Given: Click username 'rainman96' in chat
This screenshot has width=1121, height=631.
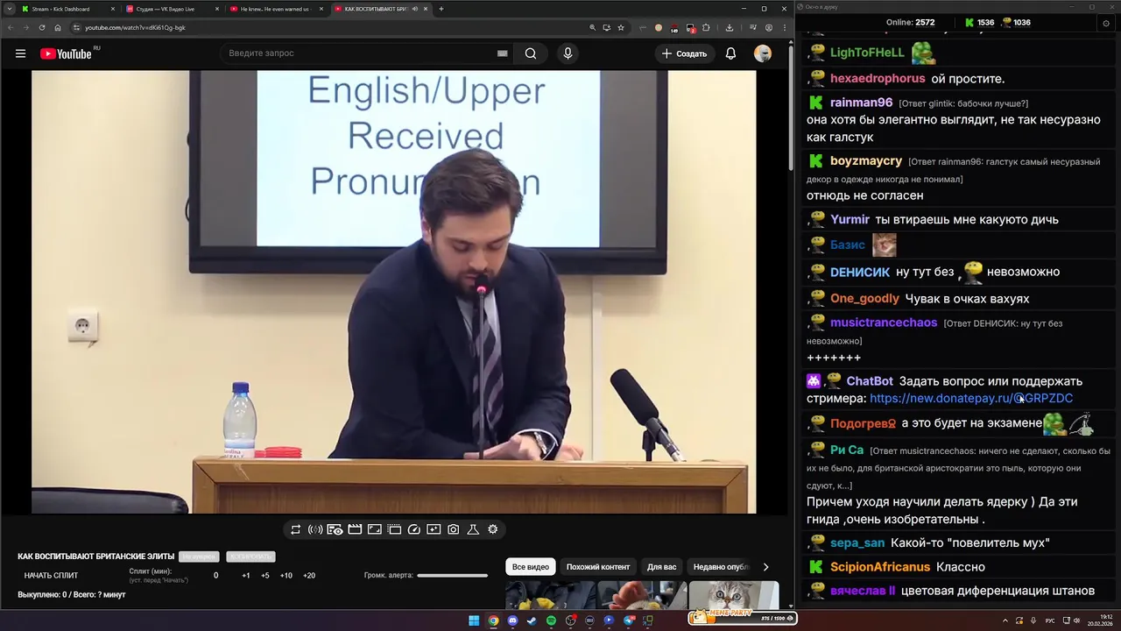Looking at the screenshot, I should [862, 103].
